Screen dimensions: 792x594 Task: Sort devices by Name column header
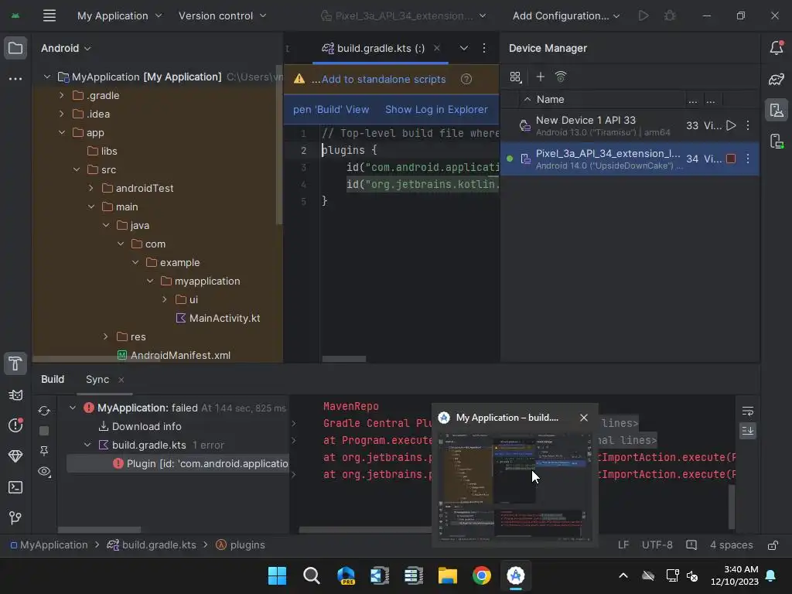click(x=550, y=100)
